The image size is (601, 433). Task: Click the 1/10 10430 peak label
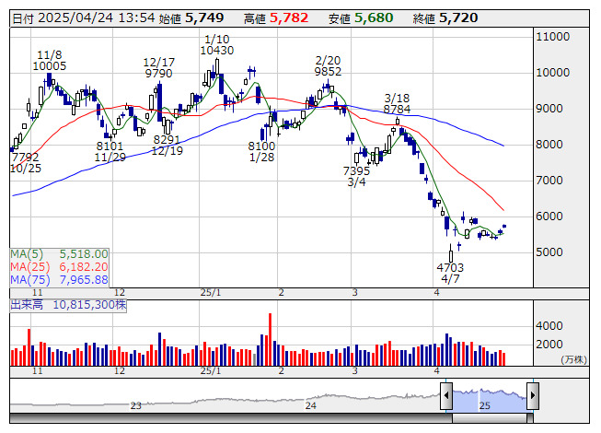pyautogui.click(x=217, y=45)
